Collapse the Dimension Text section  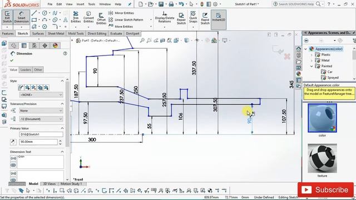click(62, 152)
